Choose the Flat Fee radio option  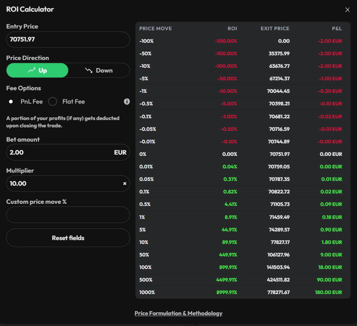click(53, 101)
